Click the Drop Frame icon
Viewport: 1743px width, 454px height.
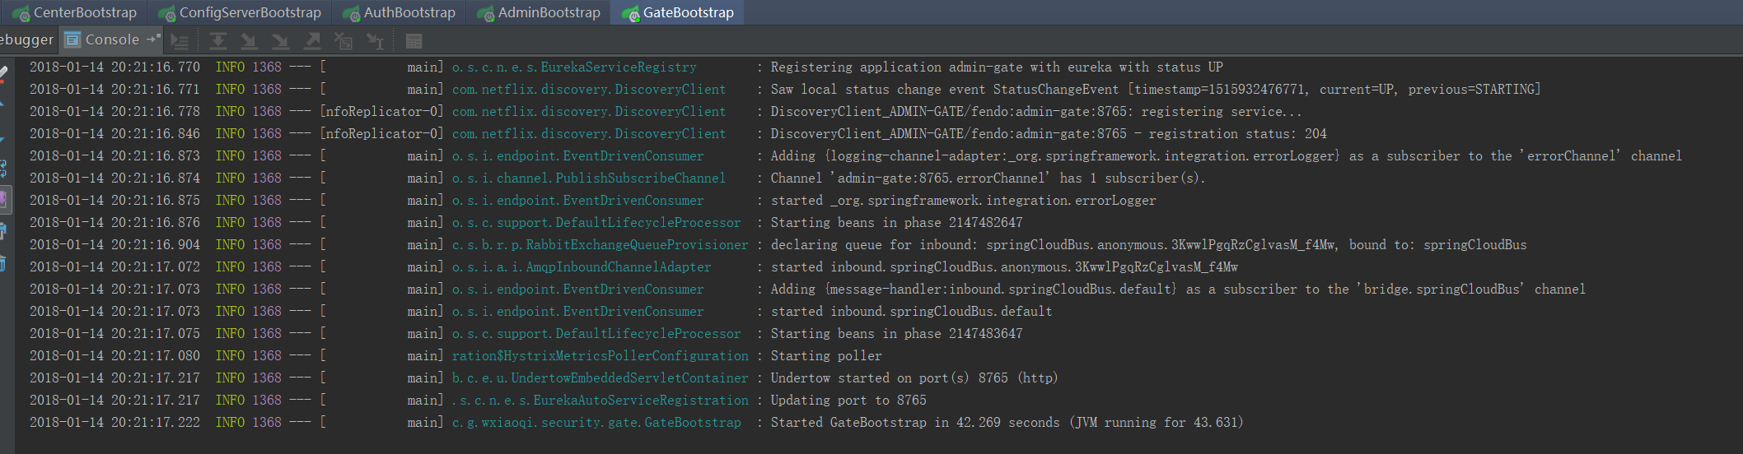tap(343, 40)
